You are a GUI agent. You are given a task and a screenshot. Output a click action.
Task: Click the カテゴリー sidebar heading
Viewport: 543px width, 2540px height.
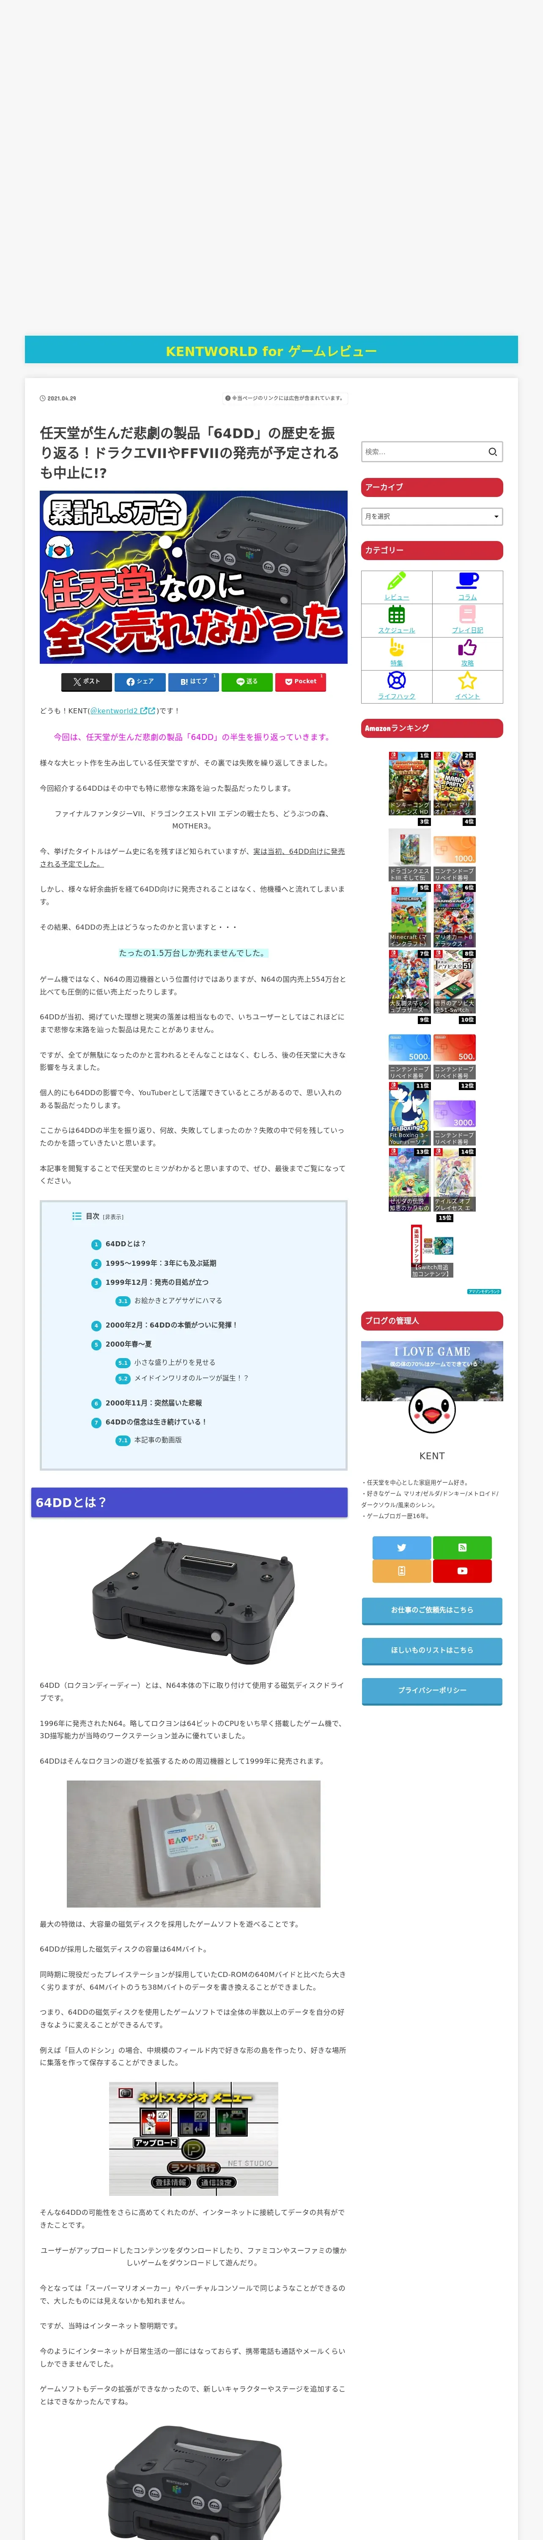coord(432,550)
